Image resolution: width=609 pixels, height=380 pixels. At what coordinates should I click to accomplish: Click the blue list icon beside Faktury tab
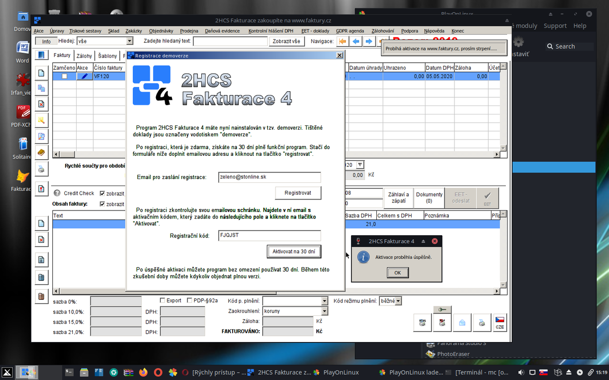[x=41, y=55]
